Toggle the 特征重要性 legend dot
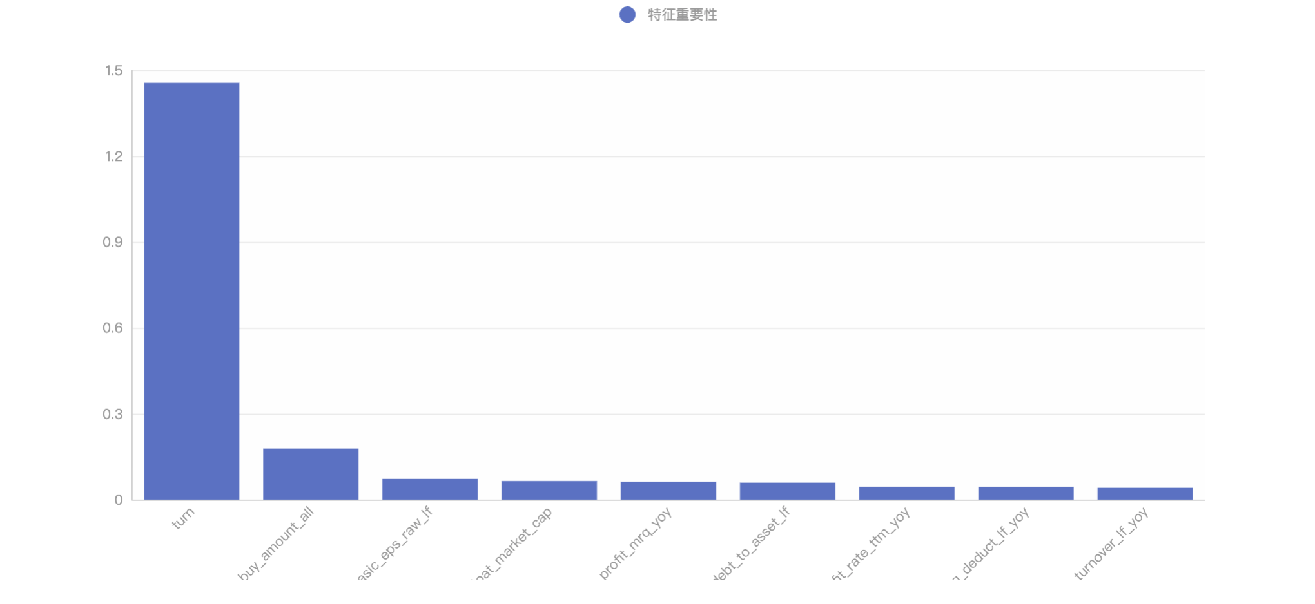1315x604 pixels. 627,15
